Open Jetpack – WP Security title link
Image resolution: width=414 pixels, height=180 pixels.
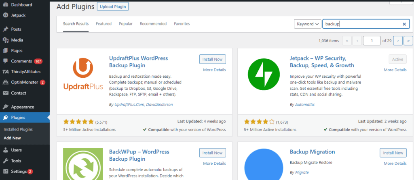(322, 62)
